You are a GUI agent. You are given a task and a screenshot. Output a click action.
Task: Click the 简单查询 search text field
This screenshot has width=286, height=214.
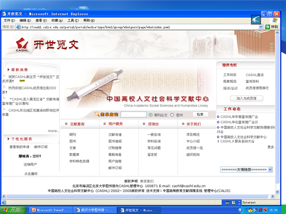coord(133,115)
